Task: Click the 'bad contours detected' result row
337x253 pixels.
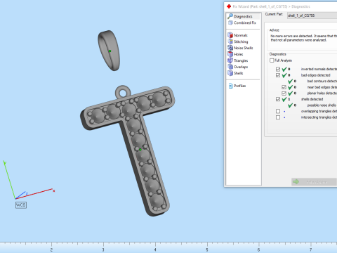Action: pyautogui.click(x=312, y=81)
